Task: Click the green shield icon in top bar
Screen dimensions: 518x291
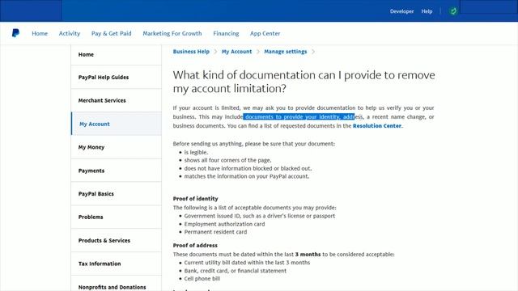Action: coord(453,11)
